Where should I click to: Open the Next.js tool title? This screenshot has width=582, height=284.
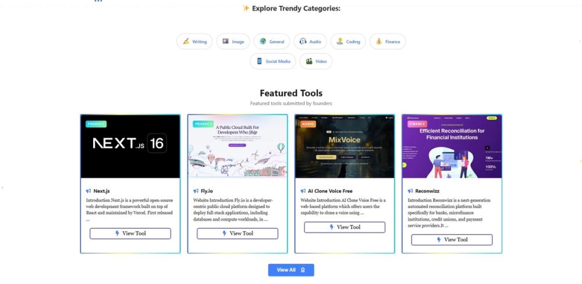click(x=101, y=191)
